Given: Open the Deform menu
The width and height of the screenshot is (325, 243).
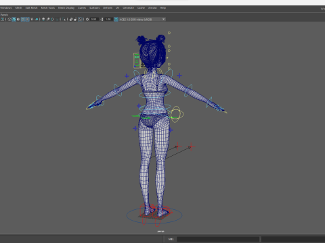Looking at the screenshot, I should (108, 8).
